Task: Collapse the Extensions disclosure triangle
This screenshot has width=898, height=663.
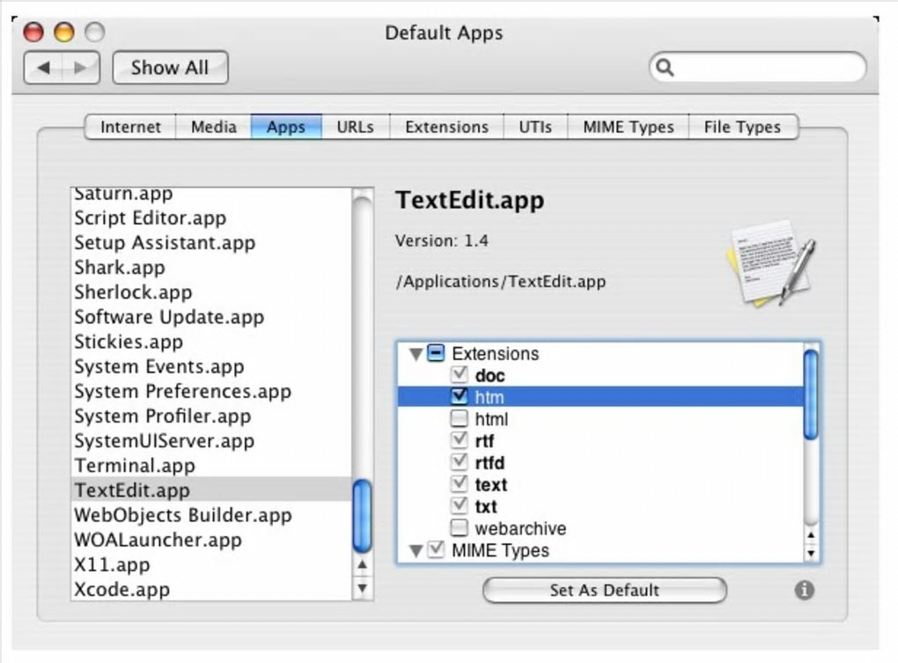Action: [x=416, y=354]
